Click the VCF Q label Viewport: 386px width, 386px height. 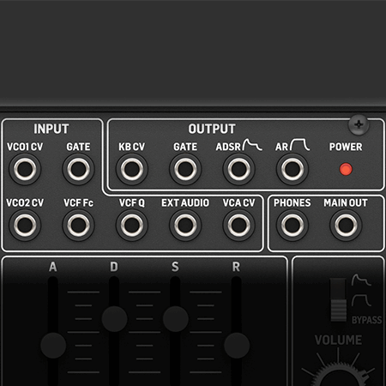coord(132,203)
